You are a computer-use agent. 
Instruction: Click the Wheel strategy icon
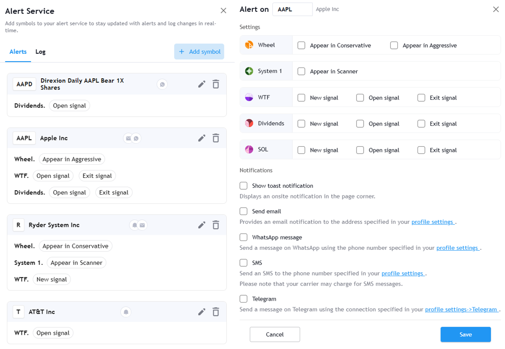249,45
